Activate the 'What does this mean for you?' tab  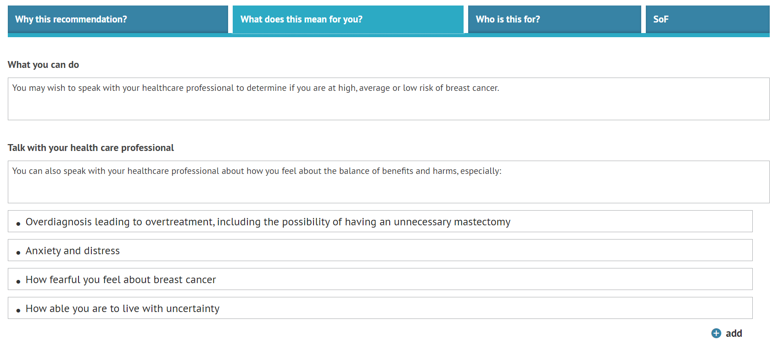pos(347,19)
